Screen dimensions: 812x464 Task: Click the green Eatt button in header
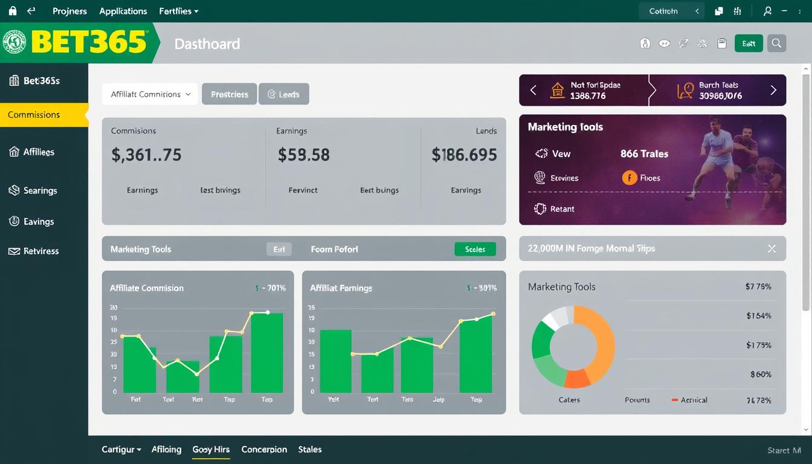pyautogui.click(x=749, y=43)
